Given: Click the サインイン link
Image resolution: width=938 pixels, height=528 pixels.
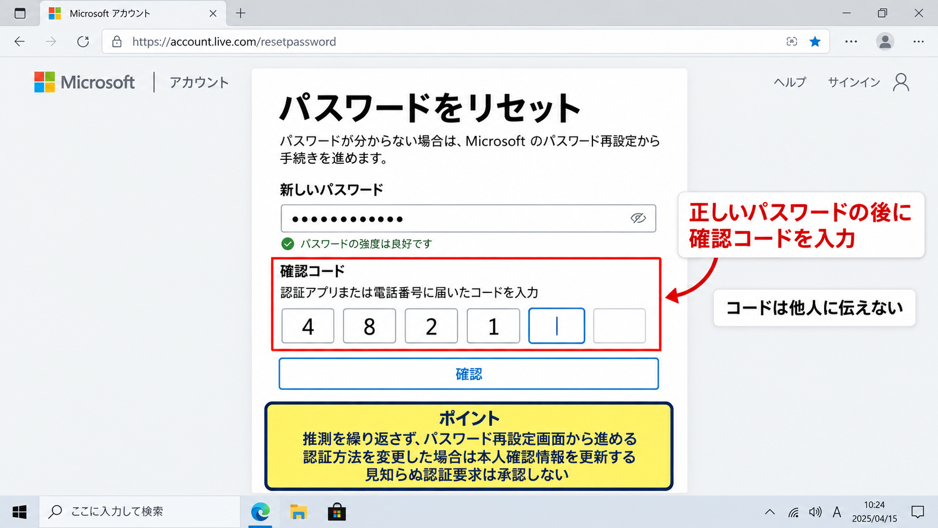Looking at the screenshot, I should [x=854, y=82].
